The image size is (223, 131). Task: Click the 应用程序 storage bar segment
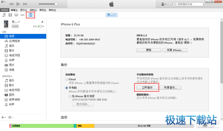tap(43, 126)
